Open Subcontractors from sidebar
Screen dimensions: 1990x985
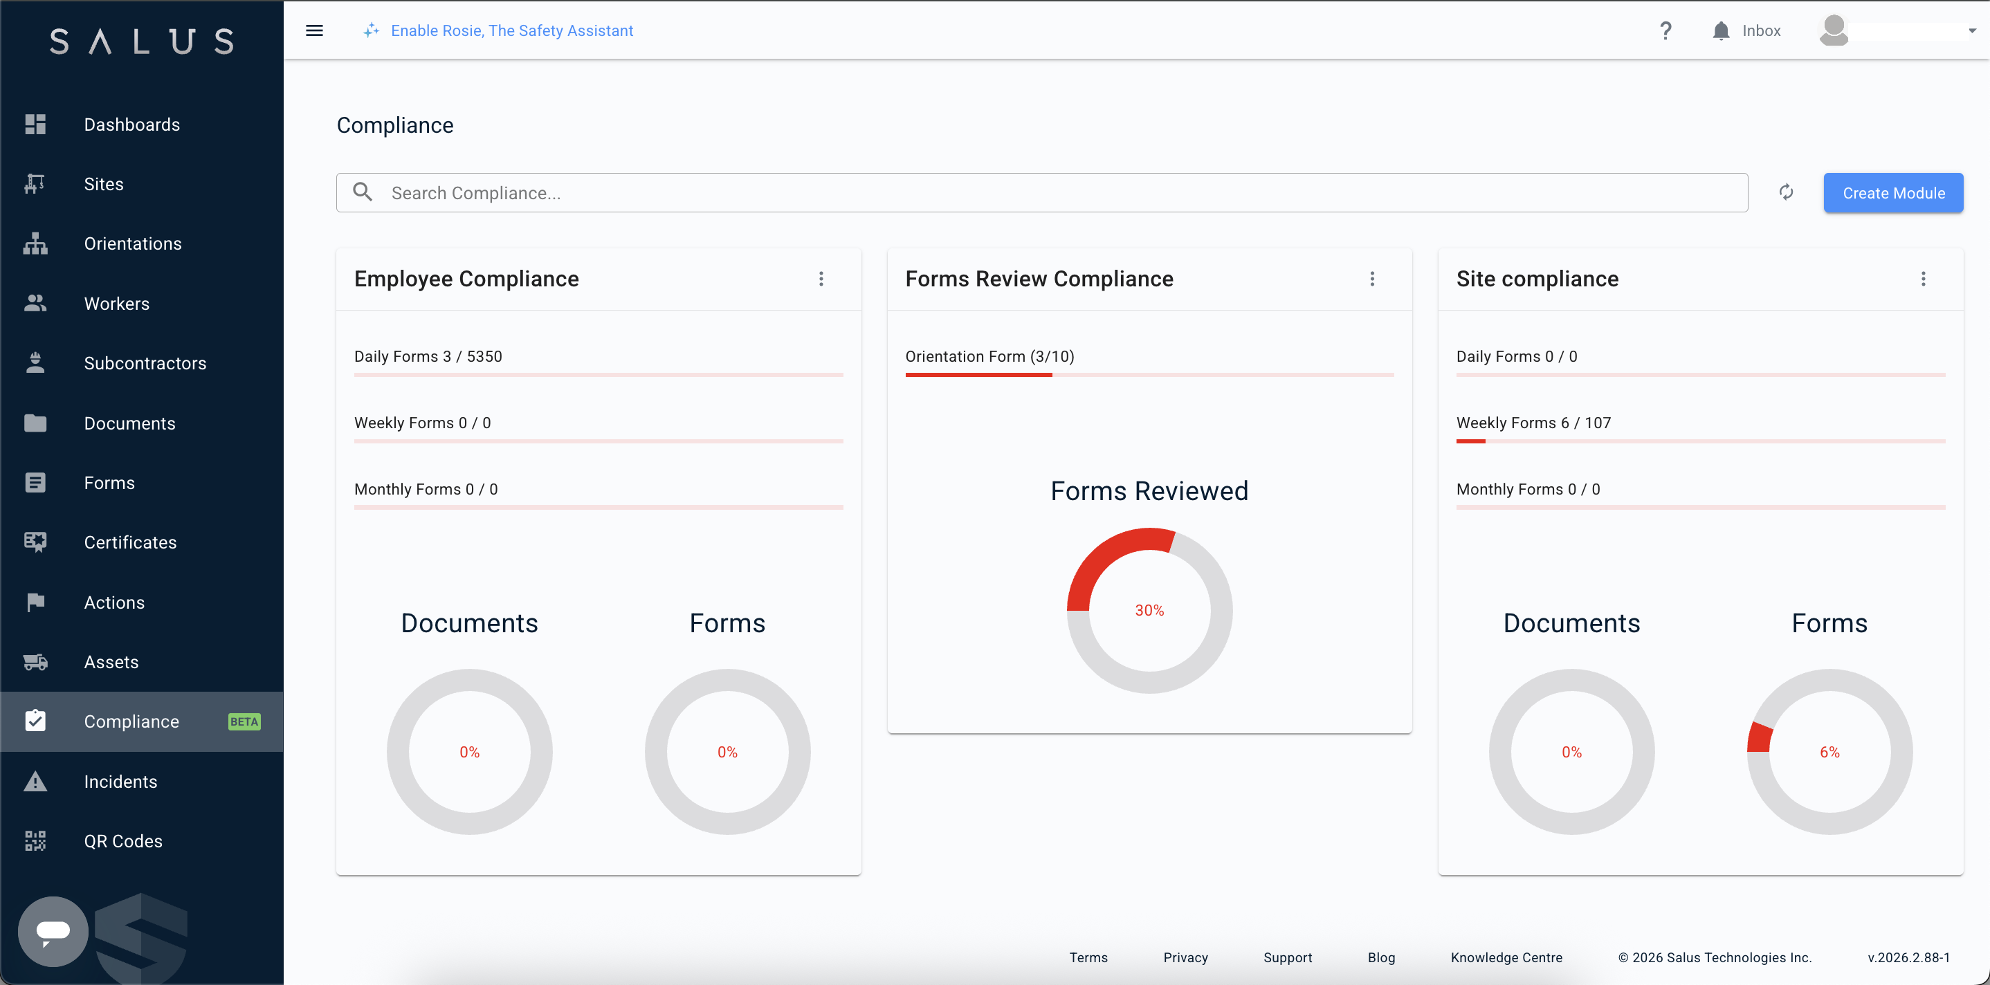tap(142, 363)
